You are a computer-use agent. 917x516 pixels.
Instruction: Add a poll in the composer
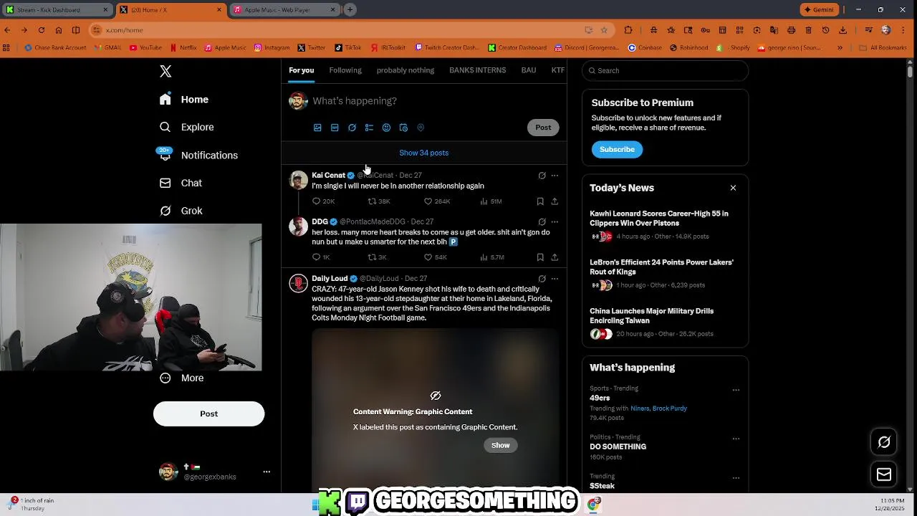click(x=369, y=128)
